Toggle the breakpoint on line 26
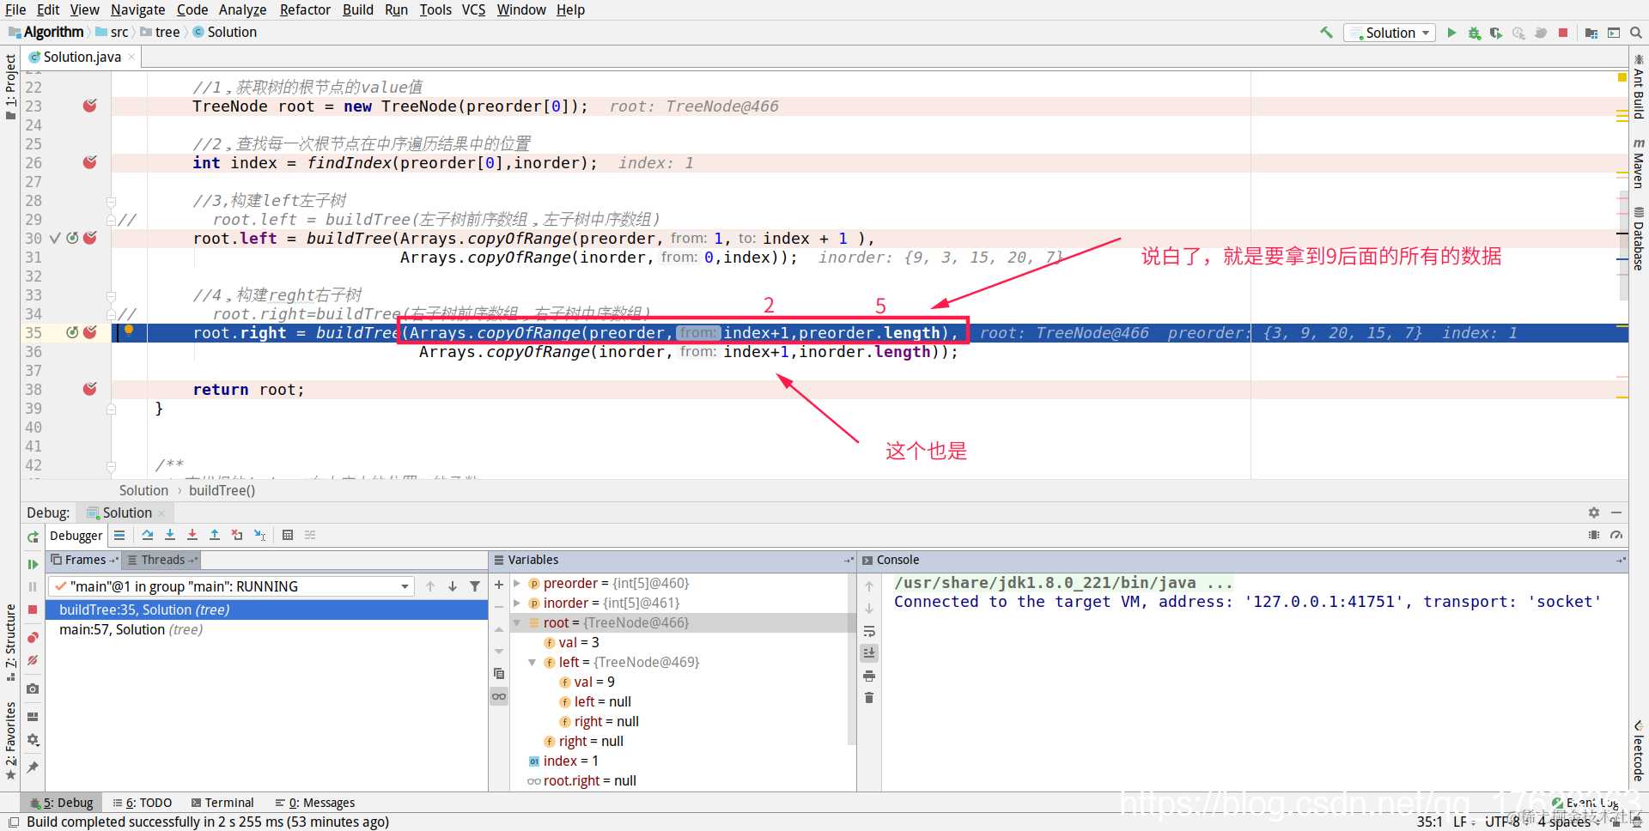This screenshot has height=831, width=1649. (90, 162)
